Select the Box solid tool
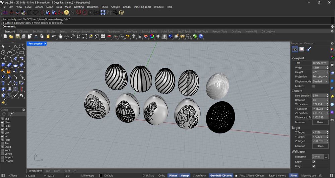Image resolution: width=335 pixels, height=178 pixels. click(3, 65)
